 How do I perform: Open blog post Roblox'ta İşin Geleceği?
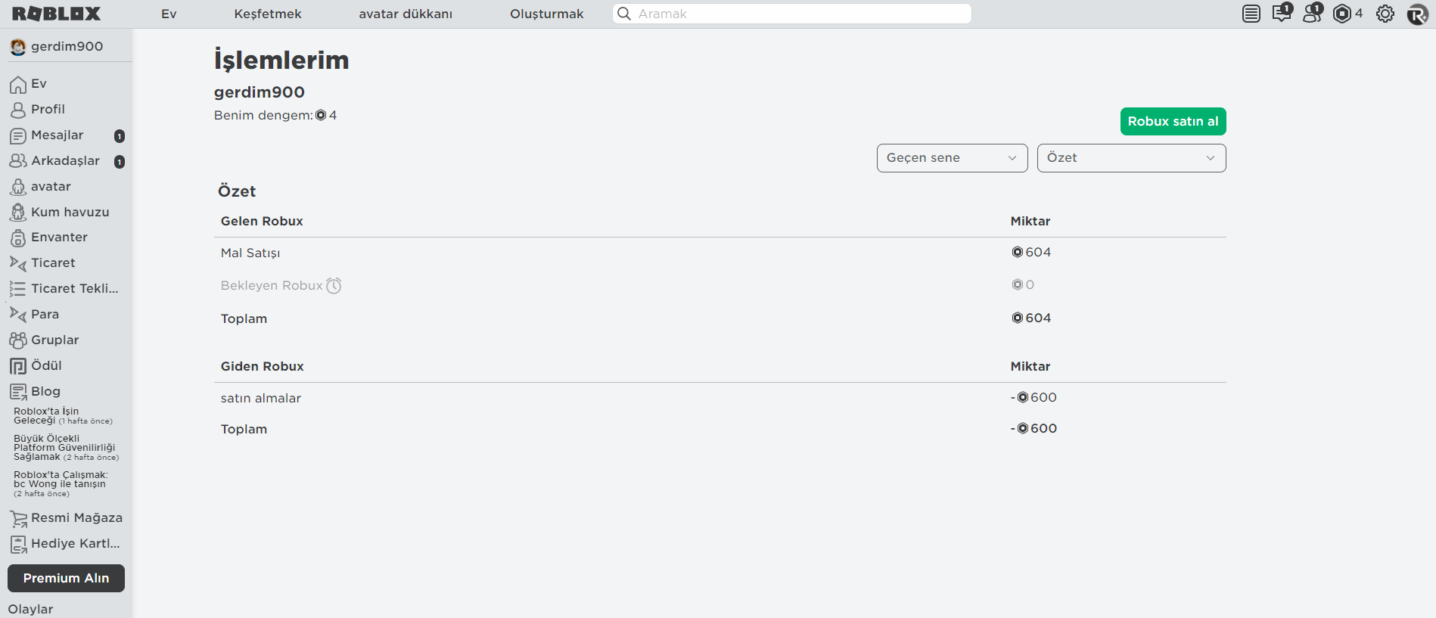click(63, 416)
